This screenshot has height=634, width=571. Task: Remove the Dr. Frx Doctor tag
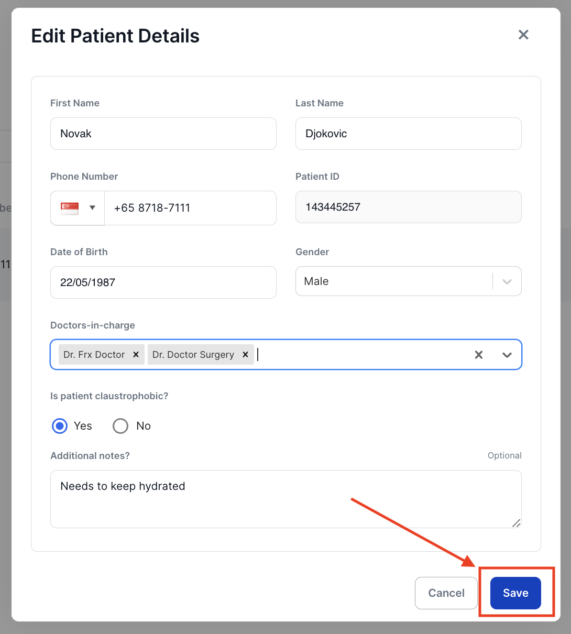click(136, 354)
